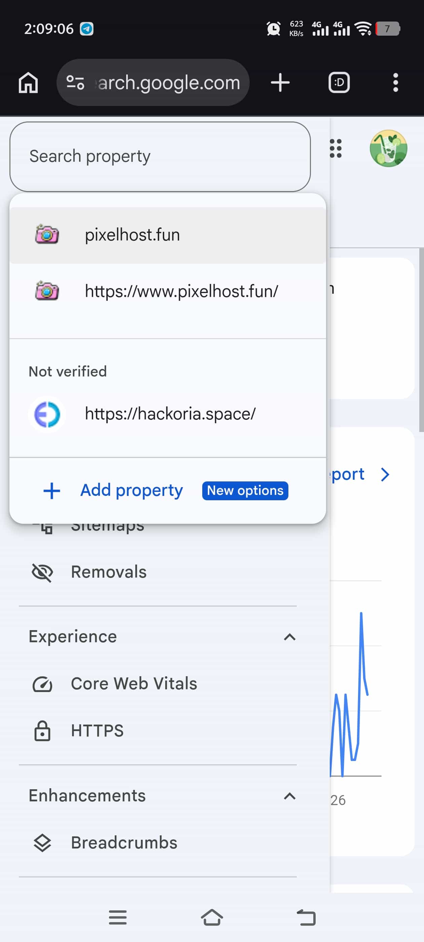
Task: Open the browser three-dot menu
Action: pos(395,83)
